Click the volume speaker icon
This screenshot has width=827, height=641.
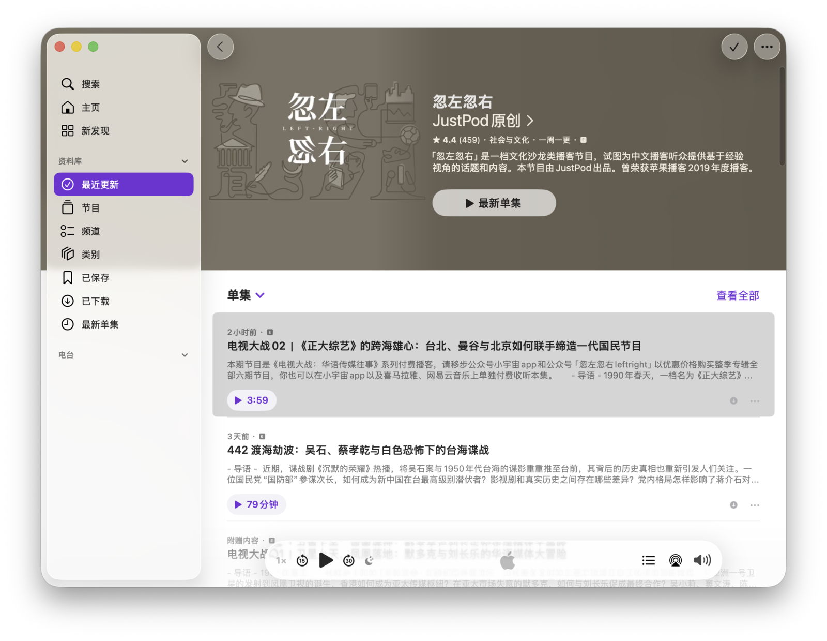tap(702, 560)
